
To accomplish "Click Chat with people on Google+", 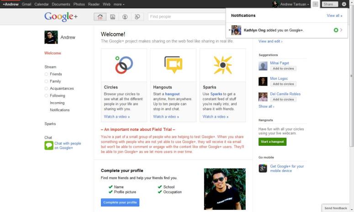I will (68, 145).
